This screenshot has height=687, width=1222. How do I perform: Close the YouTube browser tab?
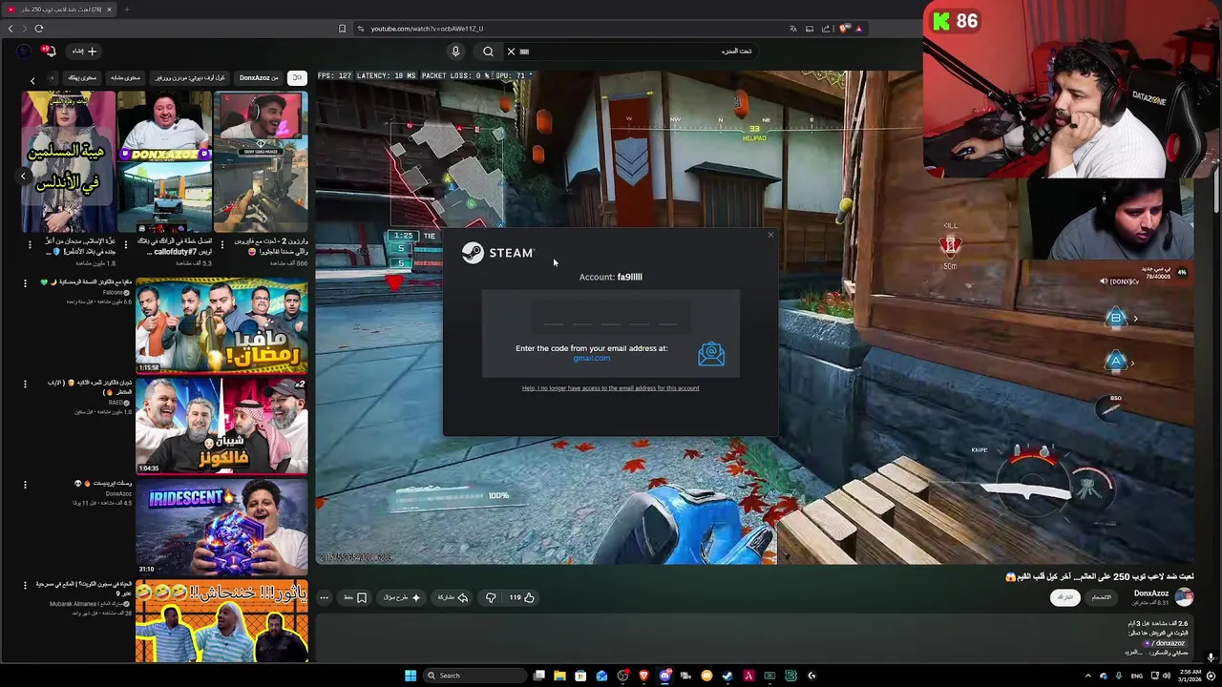109,10
